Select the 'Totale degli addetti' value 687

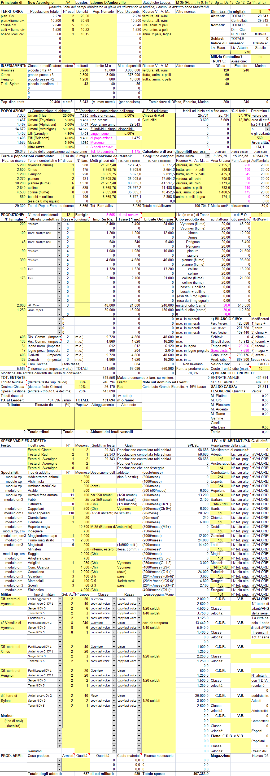click(82, 774)
